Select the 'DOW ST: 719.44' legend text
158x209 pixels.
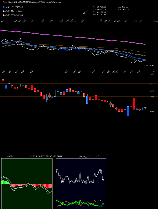[x=14, y=7]
